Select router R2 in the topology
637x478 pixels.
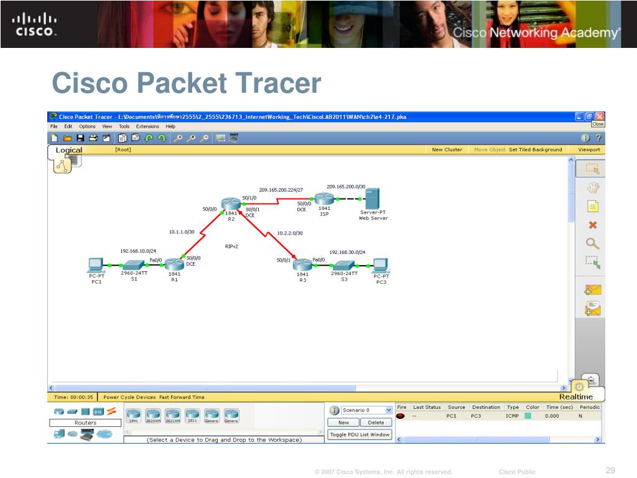click(231, 204)
